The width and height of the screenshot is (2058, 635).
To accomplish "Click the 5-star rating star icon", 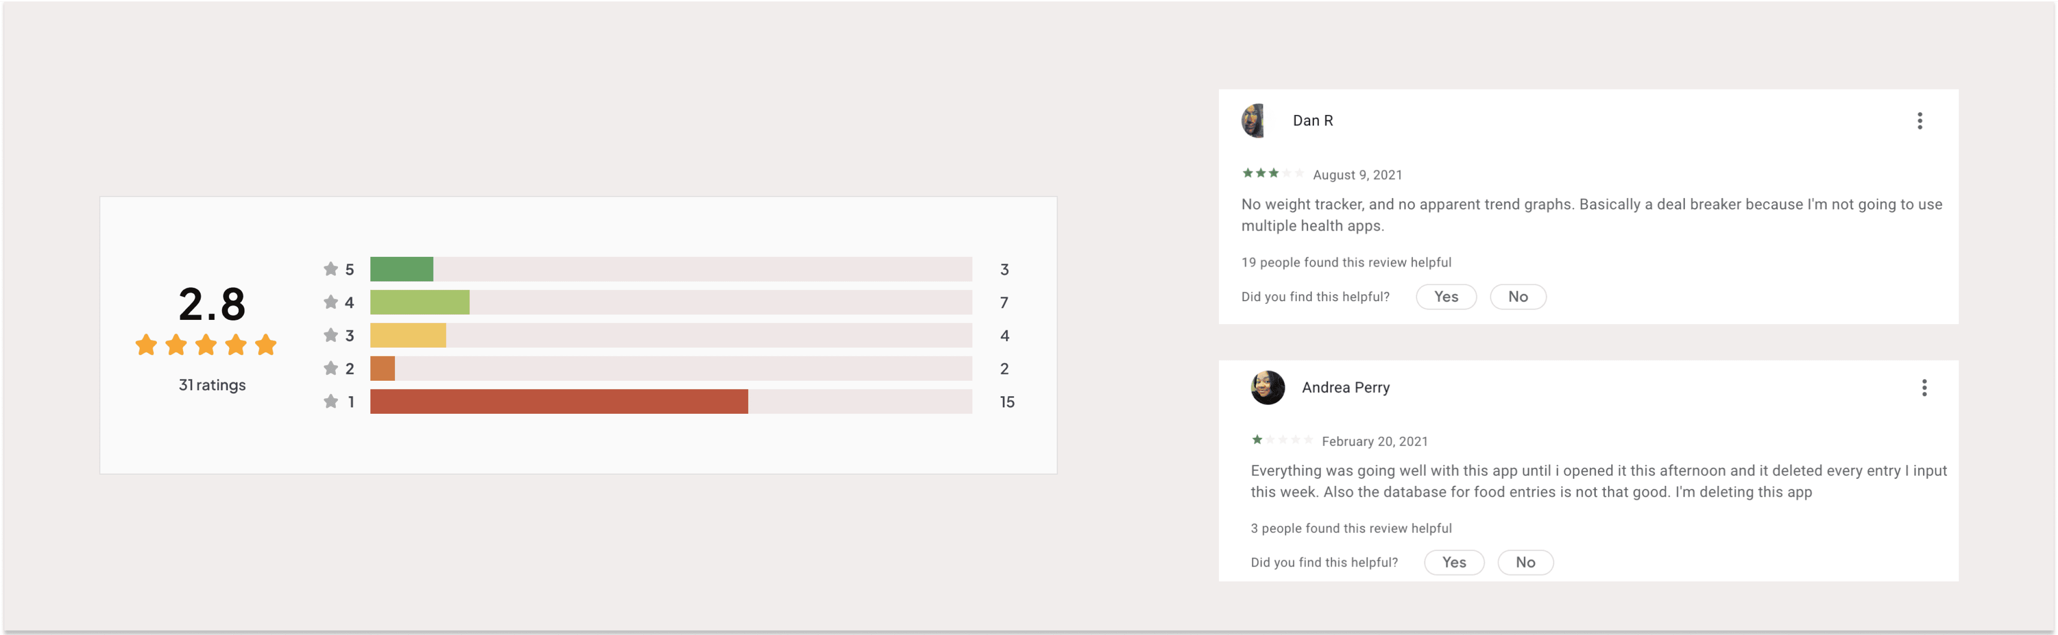I will (x=330, y=268).
